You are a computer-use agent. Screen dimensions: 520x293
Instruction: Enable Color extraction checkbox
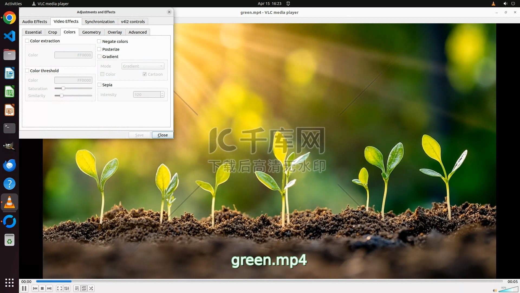(x=27, y=41)
